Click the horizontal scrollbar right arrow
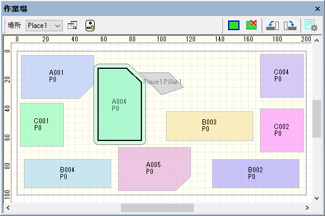The image size is (325, 216). pos(307,207)
